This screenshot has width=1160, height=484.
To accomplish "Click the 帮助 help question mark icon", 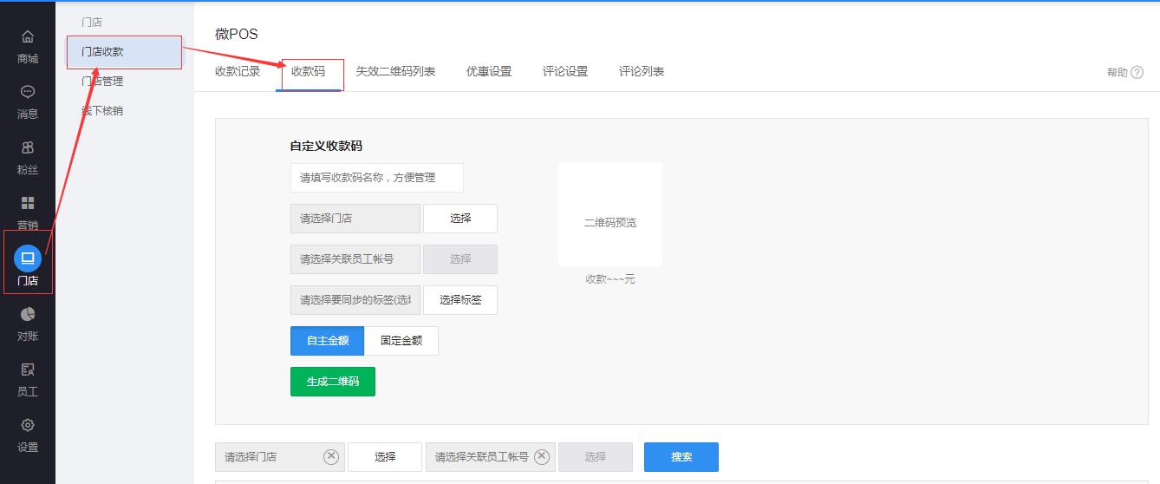I will 1137,73.
